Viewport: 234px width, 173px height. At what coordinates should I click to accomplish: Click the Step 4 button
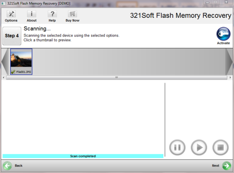12,36
